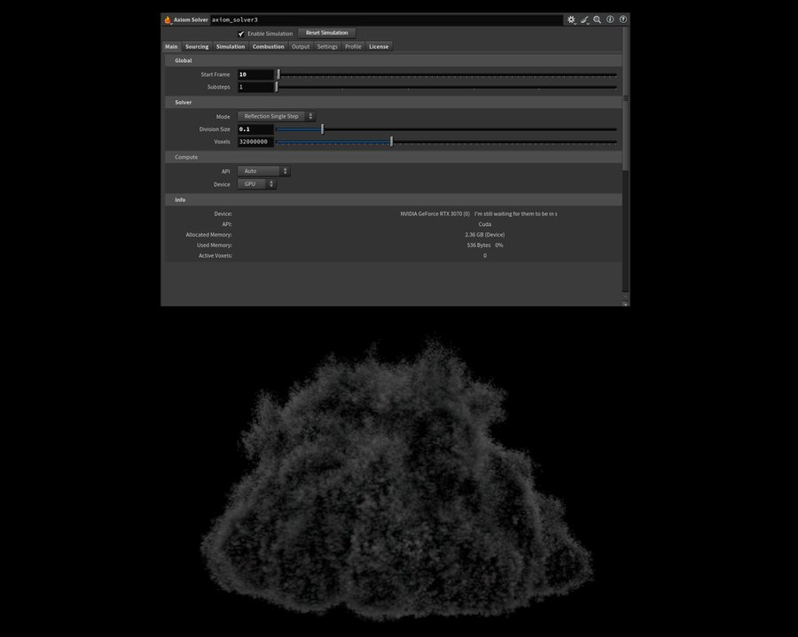Switch to the Sourcing tab

point(197,46)
